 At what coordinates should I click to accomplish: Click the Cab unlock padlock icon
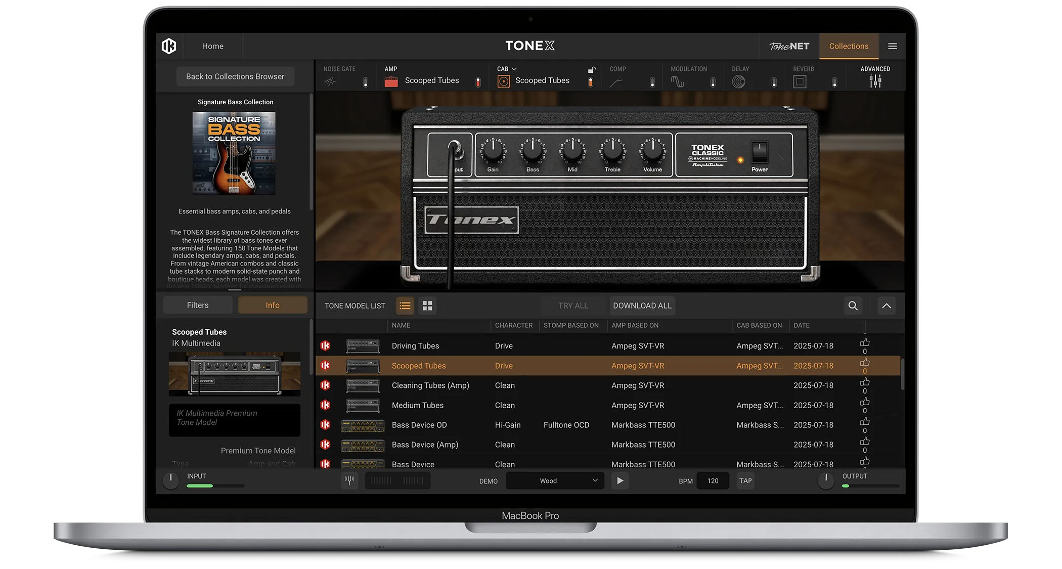pyautogui.click(x=591, y=69)
